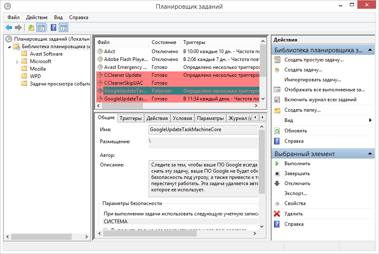The image size is (379, 254).
Task: Click Импортировать задачу... in the actions pane
Action: coord(312,80)
